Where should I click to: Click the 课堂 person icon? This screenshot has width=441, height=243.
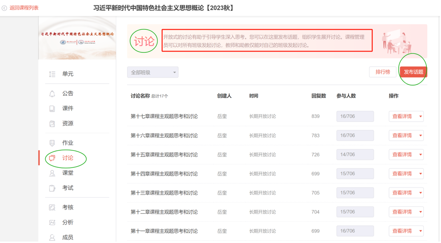[x=52, y=173]
